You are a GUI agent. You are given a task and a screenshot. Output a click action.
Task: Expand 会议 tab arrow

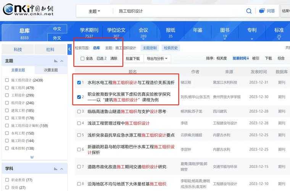point(143,39)
